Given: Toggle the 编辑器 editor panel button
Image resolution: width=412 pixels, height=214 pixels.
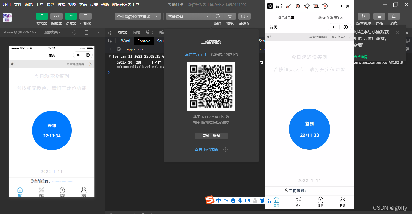Looking at the screenshot, I should tap(57, 16).
